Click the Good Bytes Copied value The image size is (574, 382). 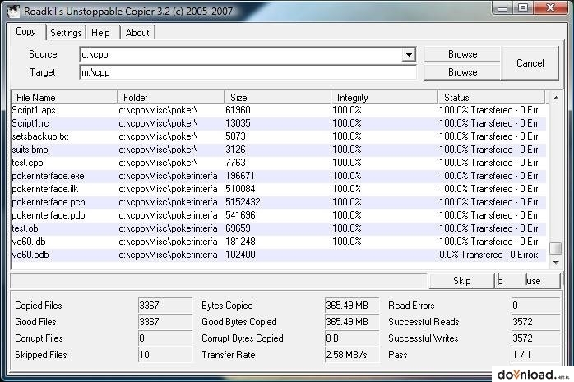(x=352, y=322)
